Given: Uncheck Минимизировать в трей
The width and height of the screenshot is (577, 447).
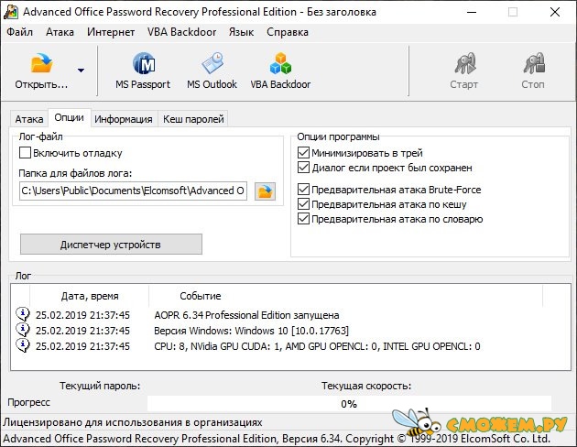Looking at the screenshot, I should 303,153.
